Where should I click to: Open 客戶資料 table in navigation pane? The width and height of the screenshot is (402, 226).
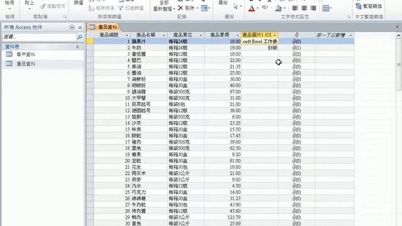[x=26, y=55]
